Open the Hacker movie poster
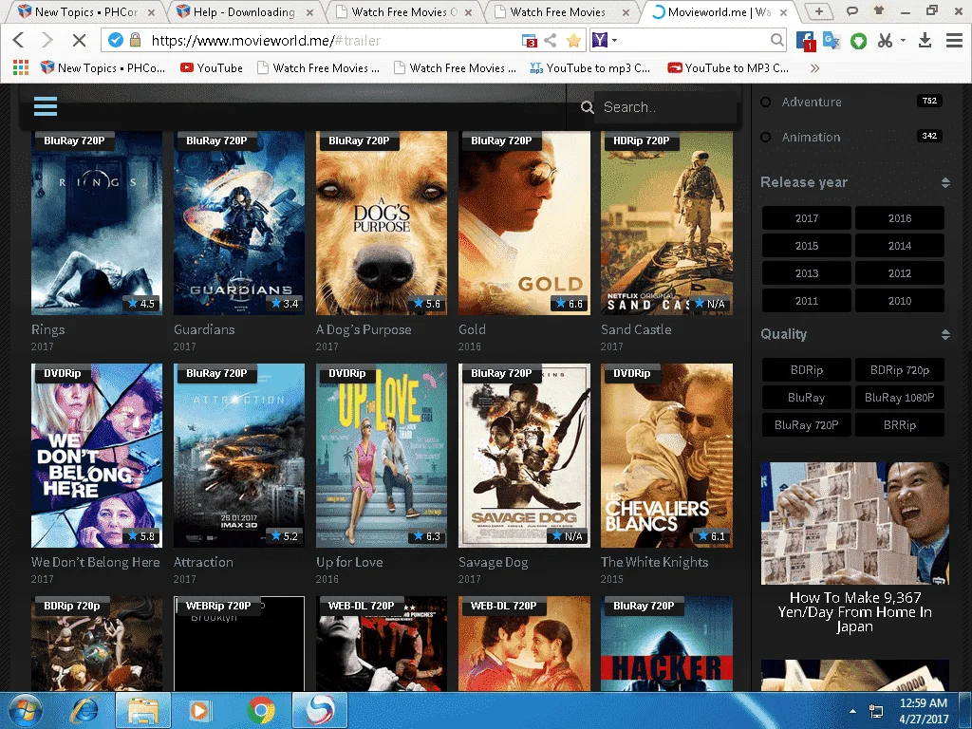The width and height of the screenshot is (972, 729). pos(666,644)
